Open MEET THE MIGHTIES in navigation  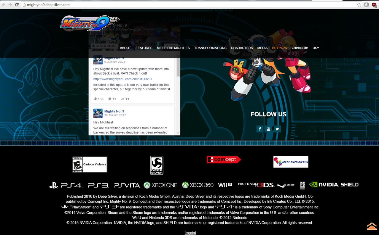(x=173, y=48)
